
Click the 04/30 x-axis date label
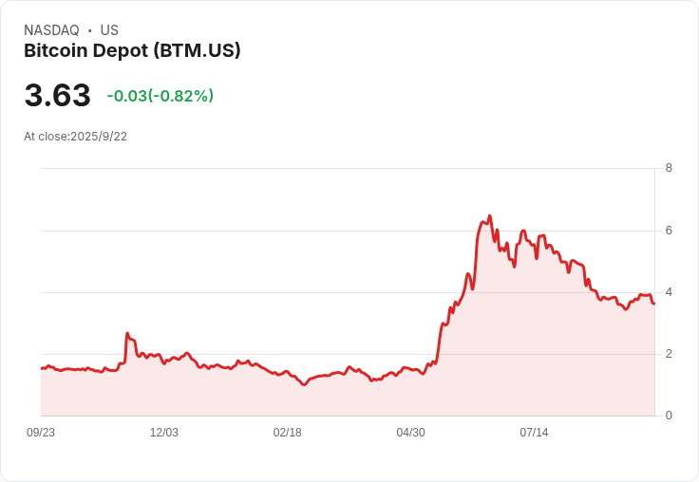(410, 433)
